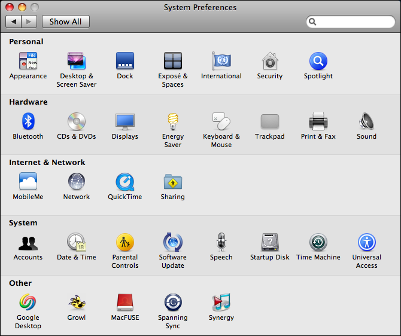The width and height of the screenshot is (401, 336).
Task: Focus the search field in the toolbar
Action: point(351,22)
